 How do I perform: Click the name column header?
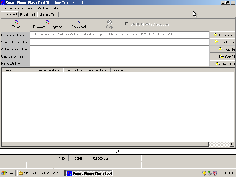pos(19,70)
